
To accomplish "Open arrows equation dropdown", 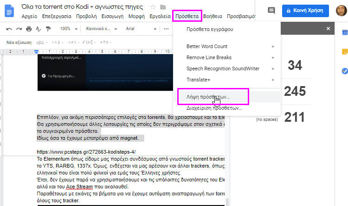I will [x=106, y=42].
